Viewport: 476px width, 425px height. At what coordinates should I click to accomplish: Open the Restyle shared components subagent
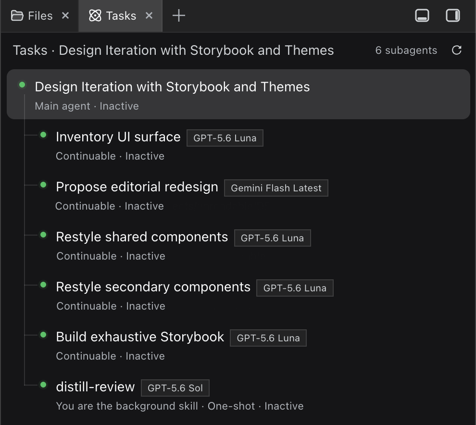pyautogui.click(x=142, y=237)
